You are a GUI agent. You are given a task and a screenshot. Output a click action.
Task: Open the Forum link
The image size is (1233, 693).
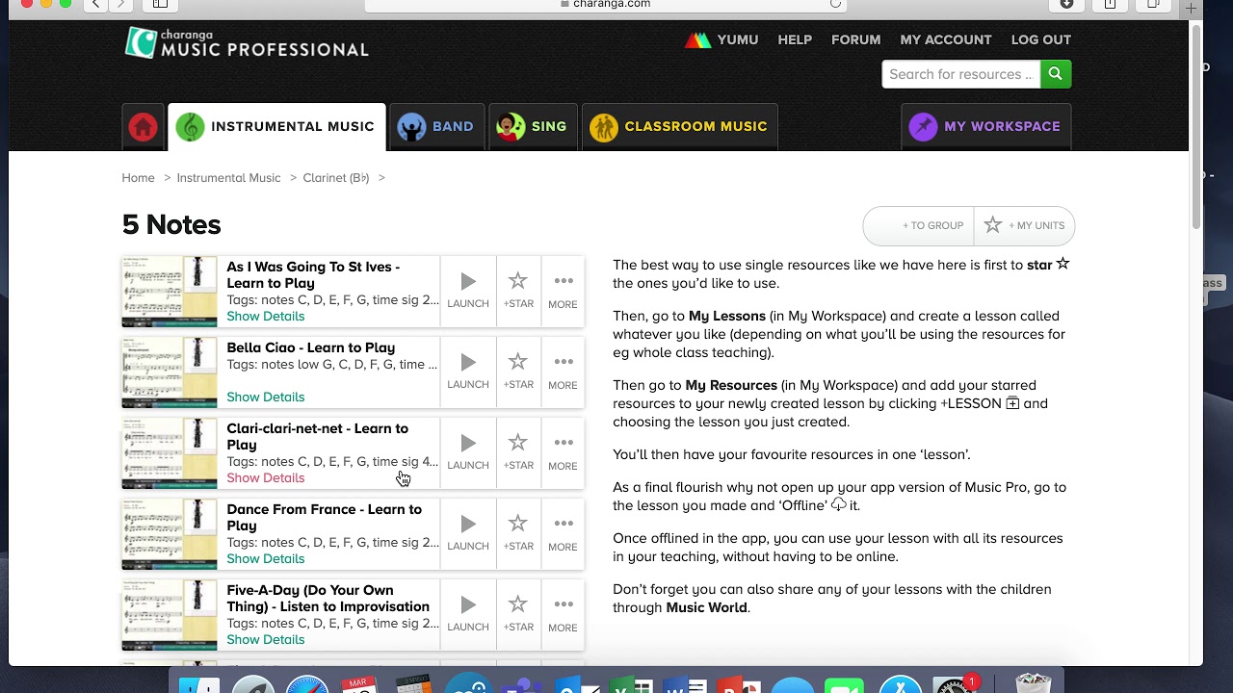[x=855, y=39]
